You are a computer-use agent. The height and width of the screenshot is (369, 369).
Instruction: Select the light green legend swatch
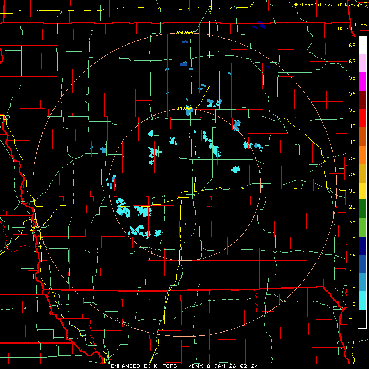(362, 227)
